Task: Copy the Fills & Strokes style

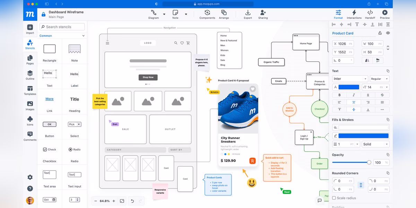Action: coord(388,120)
